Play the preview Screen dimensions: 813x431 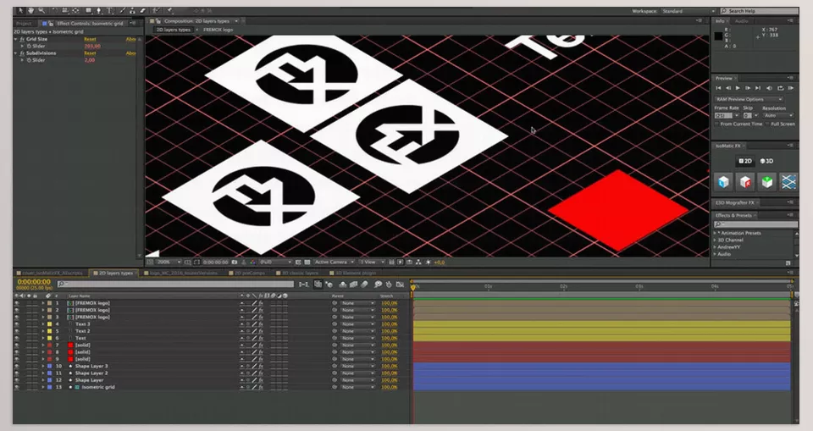pos(738,88)
